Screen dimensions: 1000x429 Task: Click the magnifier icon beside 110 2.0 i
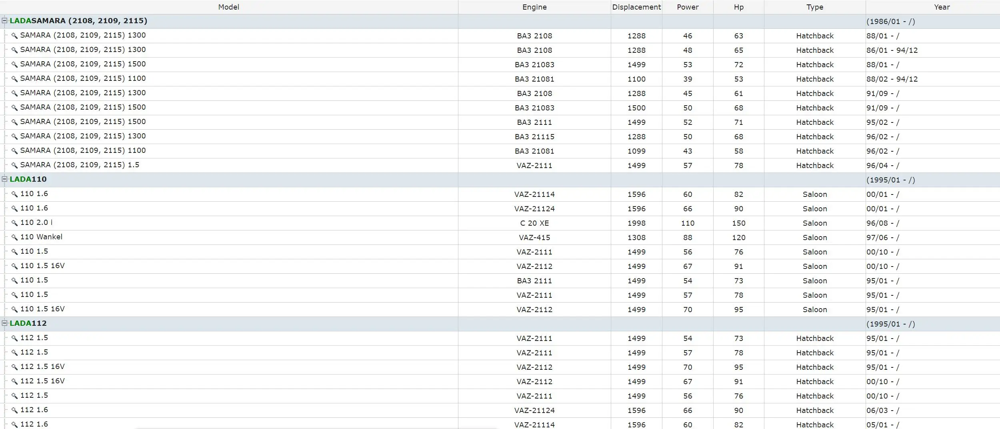[14, 223]
